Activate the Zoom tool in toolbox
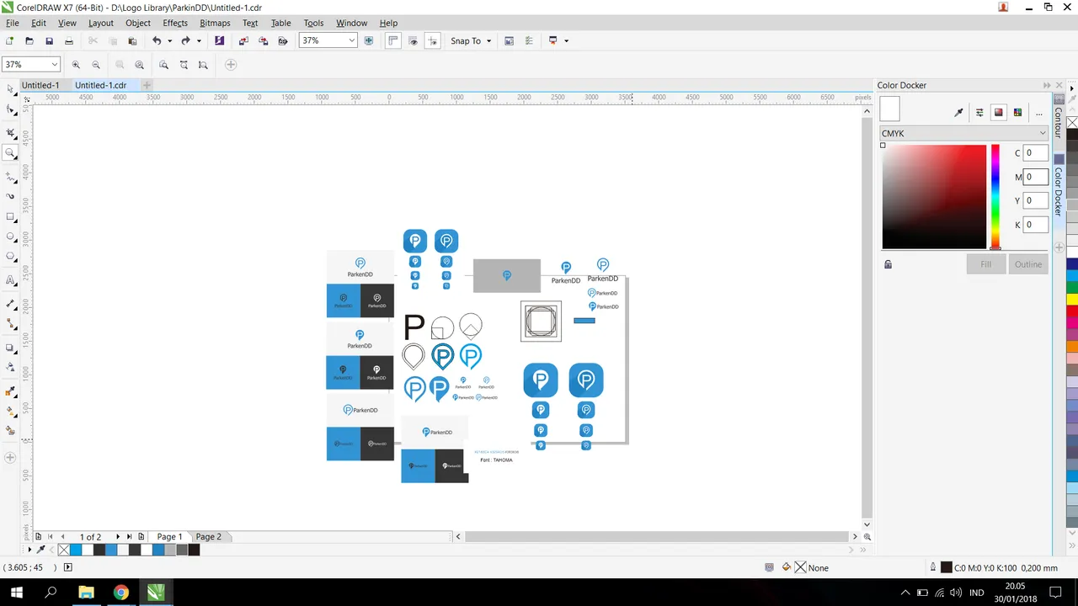 click(x=10, y=153)
